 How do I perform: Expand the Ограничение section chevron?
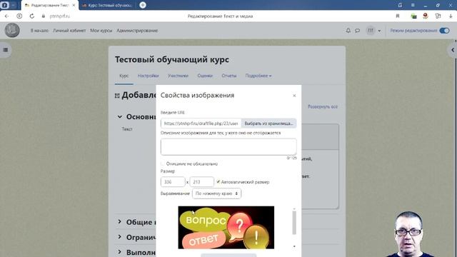coord(120,237)
